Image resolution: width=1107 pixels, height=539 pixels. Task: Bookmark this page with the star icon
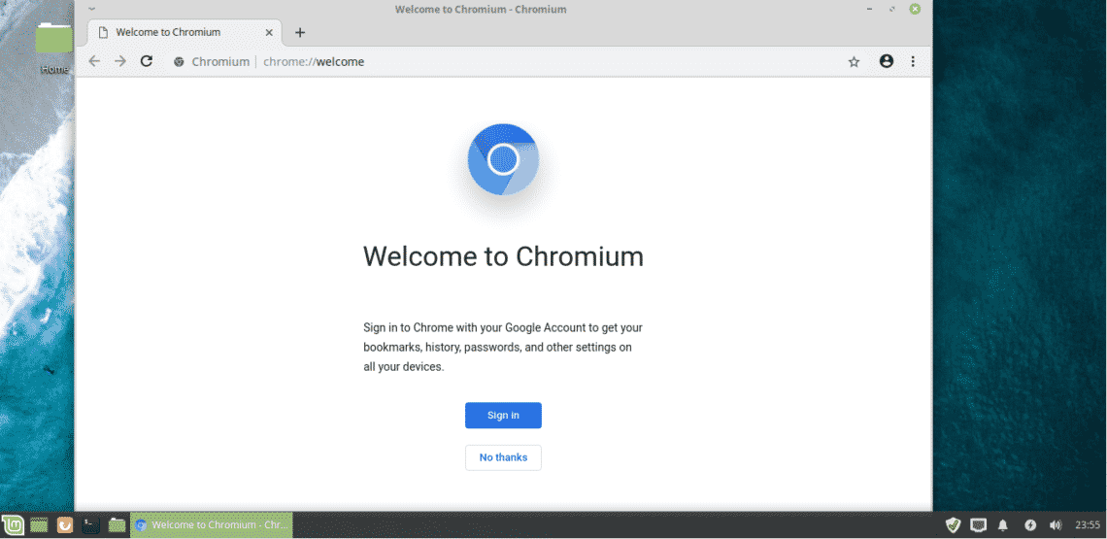point(854,61)
